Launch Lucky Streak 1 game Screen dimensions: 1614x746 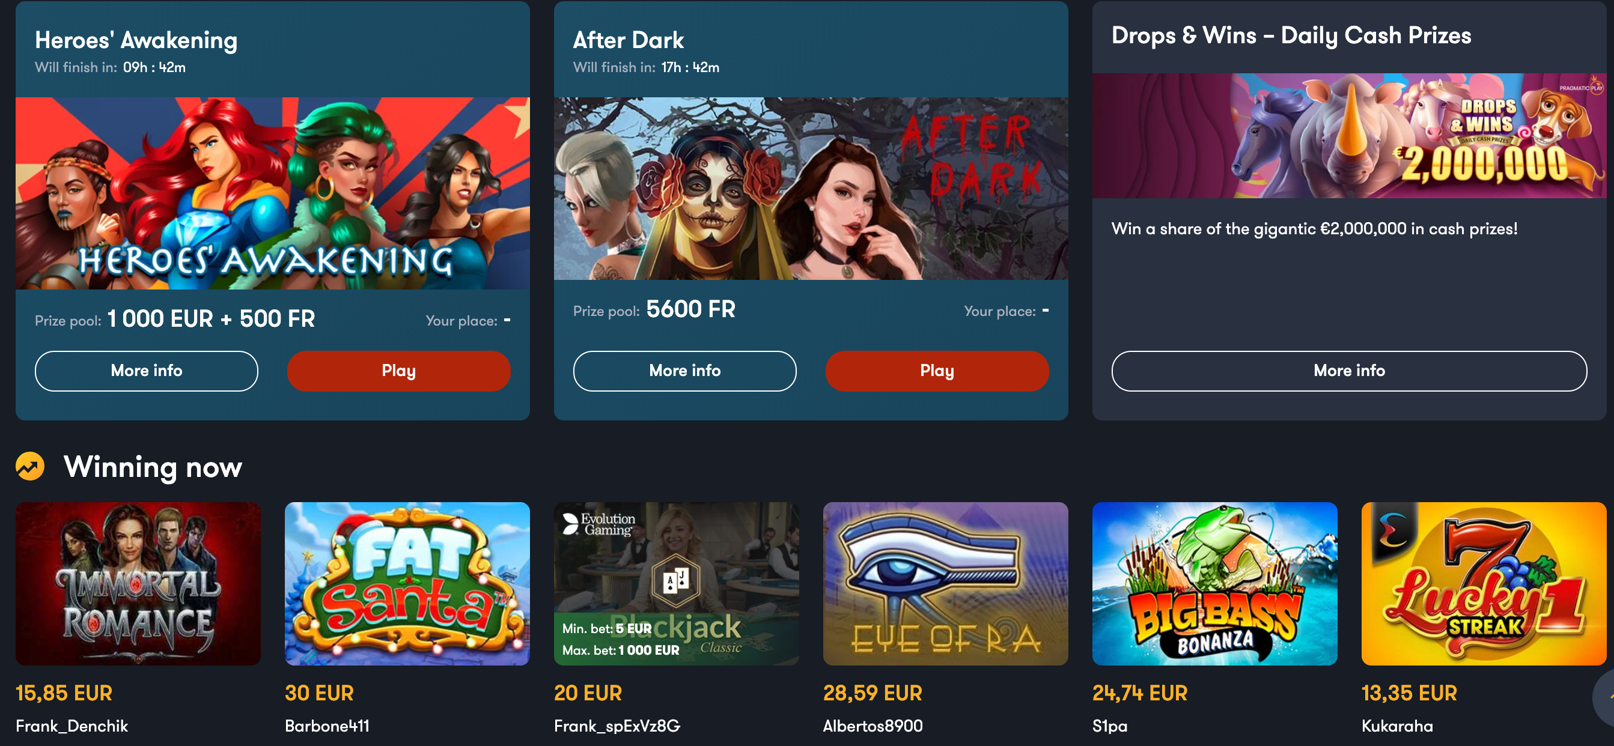1484,584
